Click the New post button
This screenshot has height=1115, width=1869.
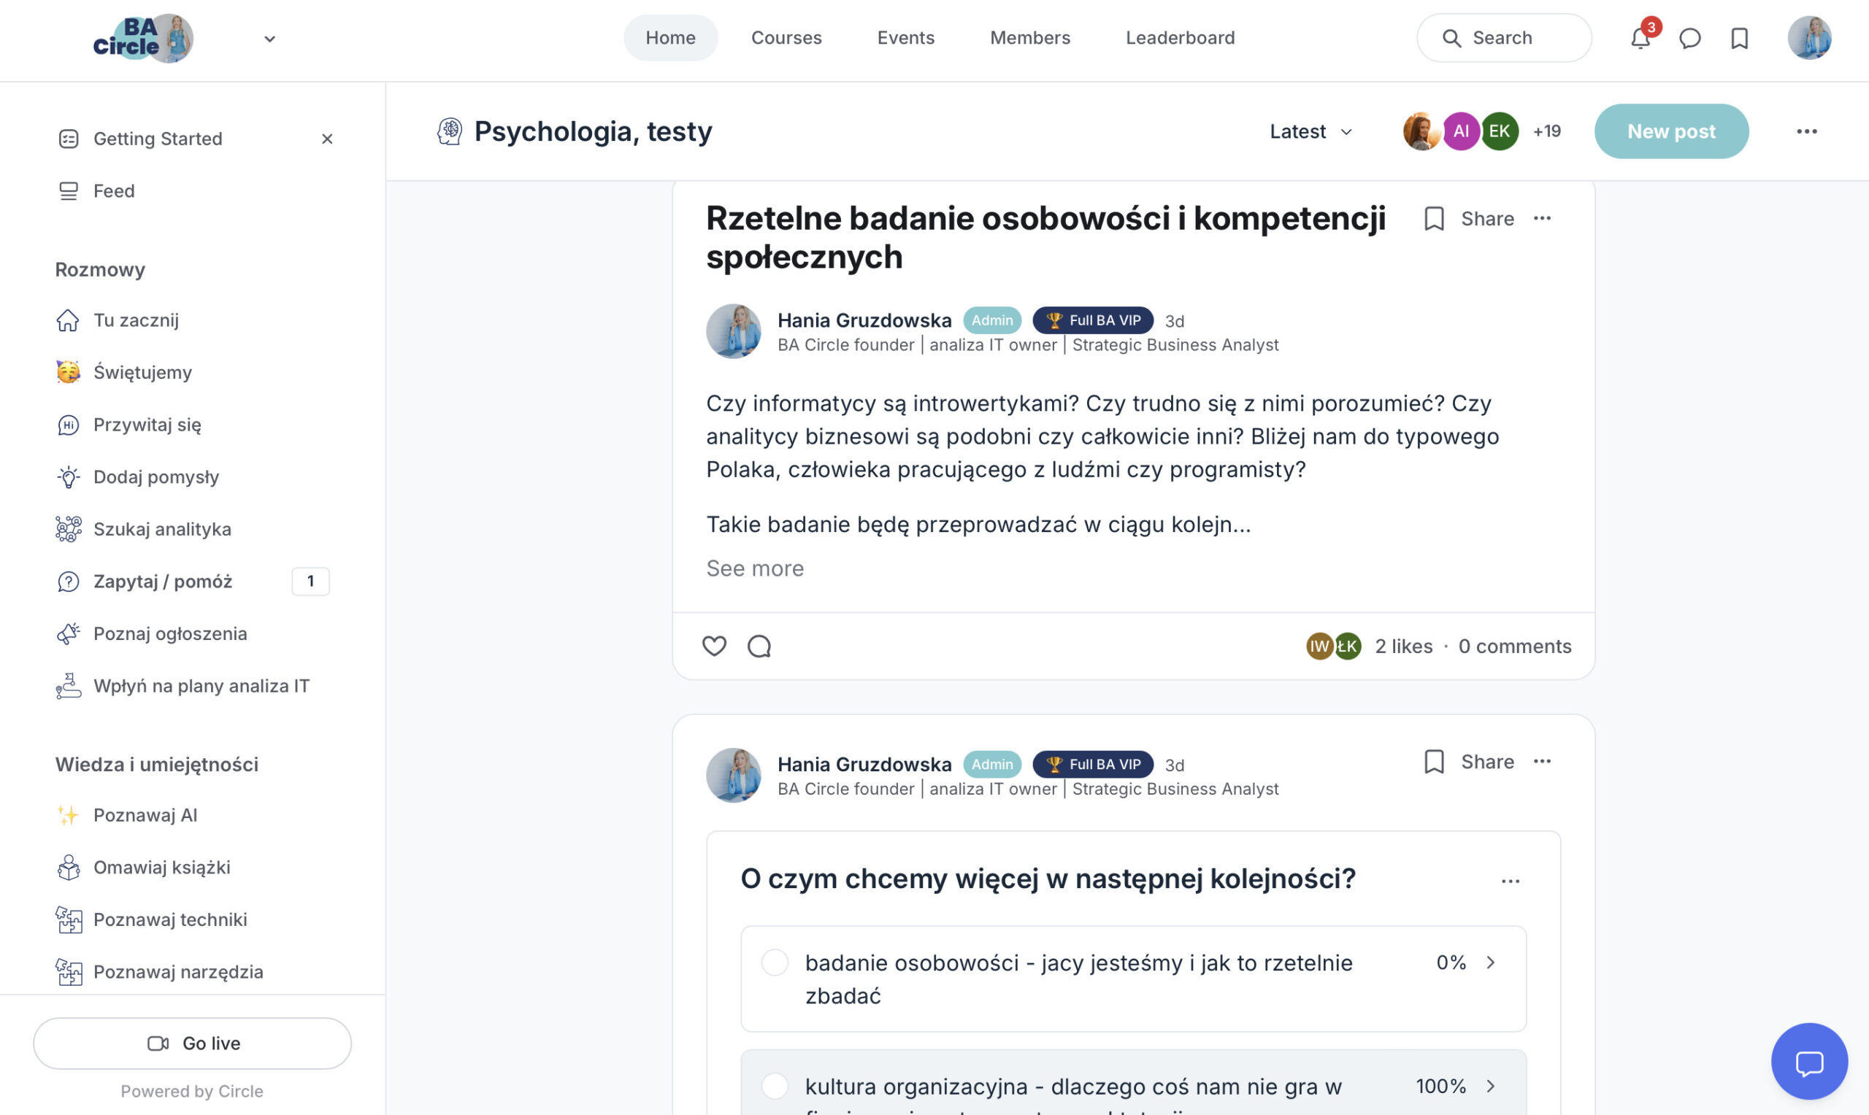coord(1670,131)
